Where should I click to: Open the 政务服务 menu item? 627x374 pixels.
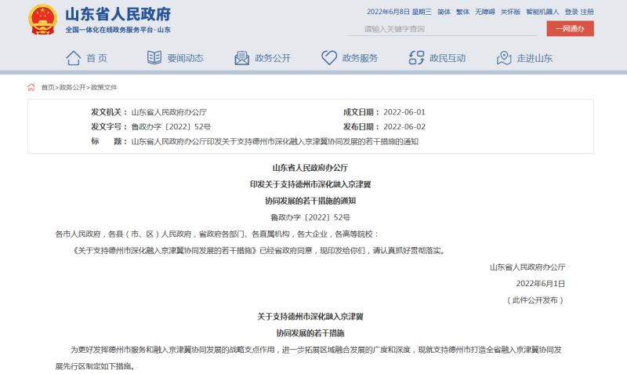pos(360,58)
